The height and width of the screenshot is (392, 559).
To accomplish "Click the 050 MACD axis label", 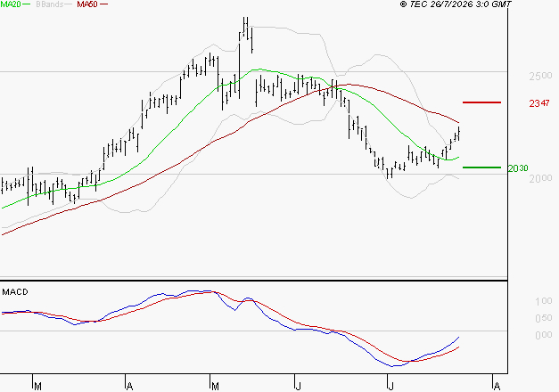I will (x=544, y=318).
